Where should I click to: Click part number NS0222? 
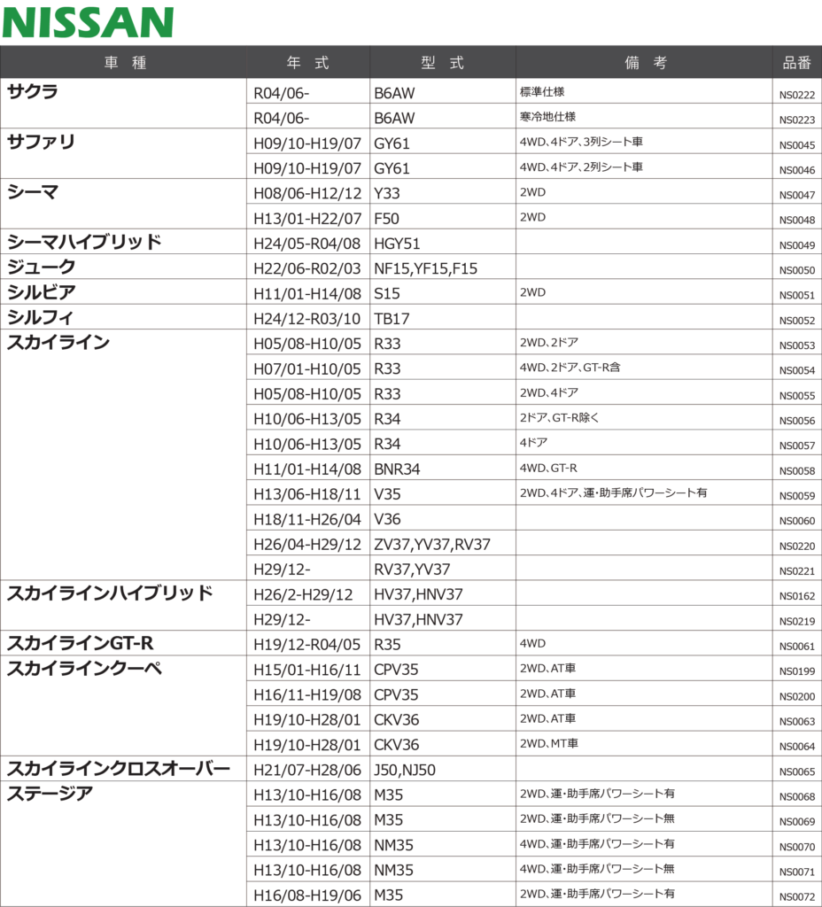[796, 95]
